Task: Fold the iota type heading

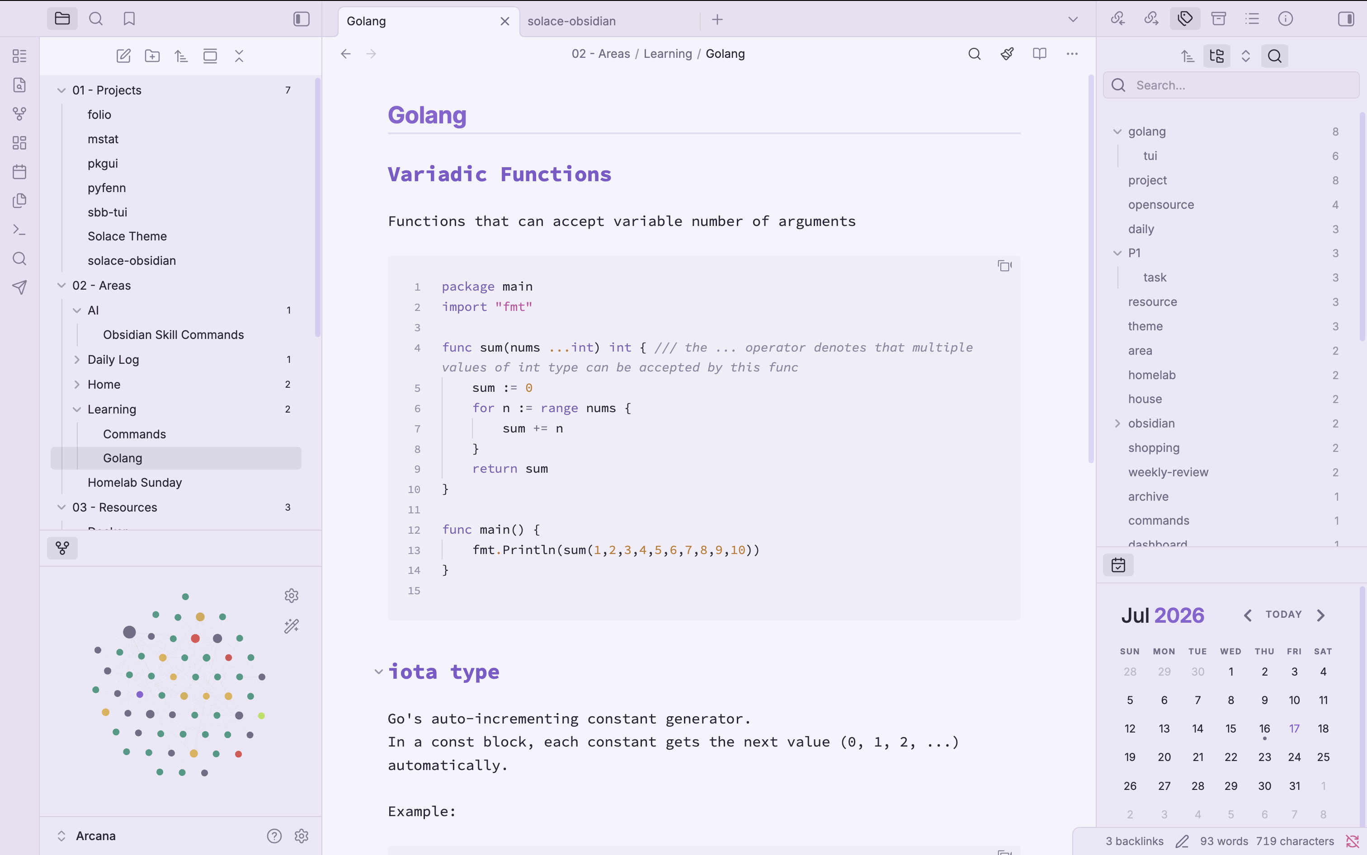Action: point(378,672)
